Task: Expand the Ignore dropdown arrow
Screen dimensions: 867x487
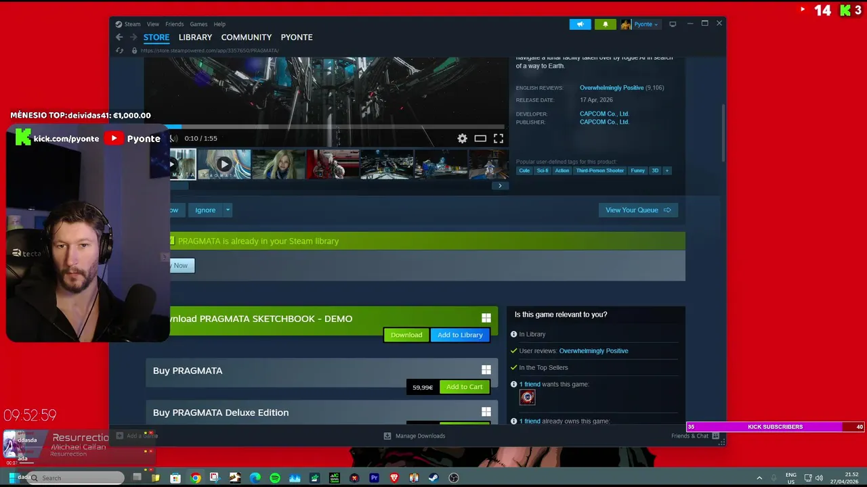Action: 228,210
